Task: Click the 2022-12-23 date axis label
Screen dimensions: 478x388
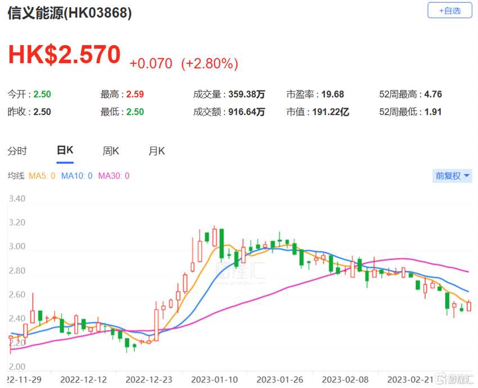Action: (x=149, y=380)
